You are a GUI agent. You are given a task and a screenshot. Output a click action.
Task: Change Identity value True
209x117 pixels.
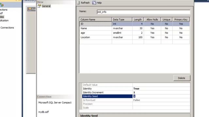click(161, 89)
